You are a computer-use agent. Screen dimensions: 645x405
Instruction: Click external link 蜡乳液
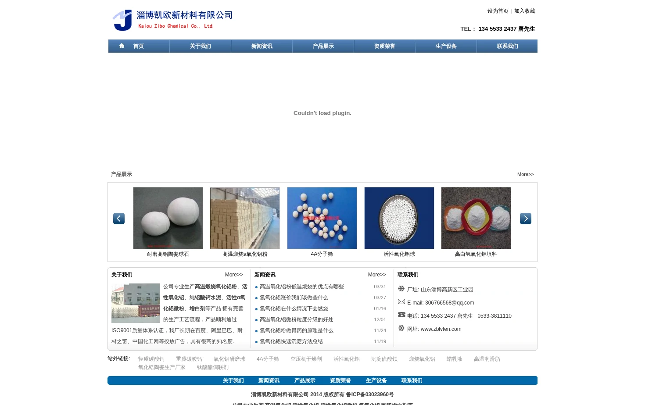tap(455, 359)
